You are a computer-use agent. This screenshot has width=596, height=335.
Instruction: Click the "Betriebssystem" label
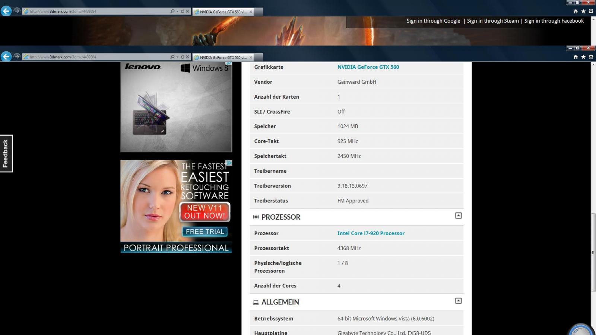(x=273, y=319)
